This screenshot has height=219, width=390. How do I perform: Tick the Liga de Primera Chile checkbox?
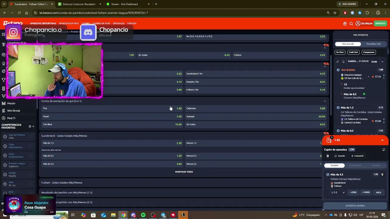(30, 137)
